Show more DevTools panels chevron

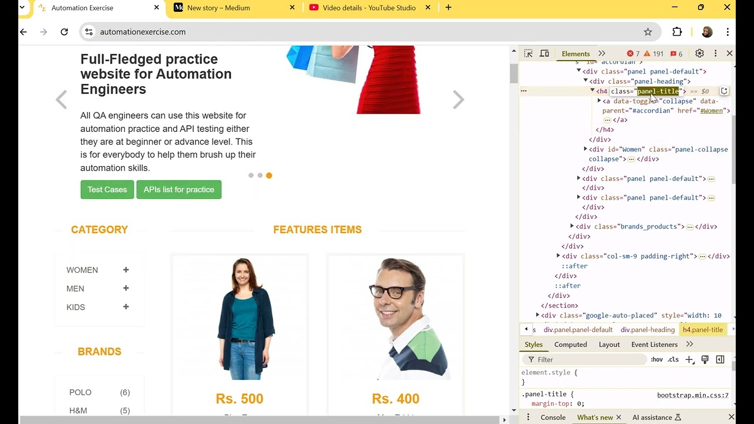click(601, 54)
